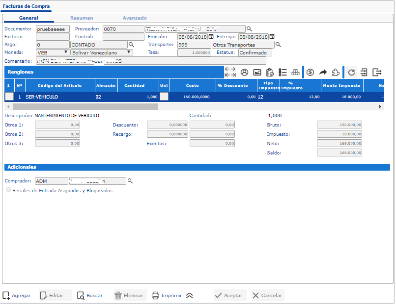Image resolution: width=396 pixels, height=305 pixels.
Task: Click the refresh arrow icon
Action: [351, 72]
